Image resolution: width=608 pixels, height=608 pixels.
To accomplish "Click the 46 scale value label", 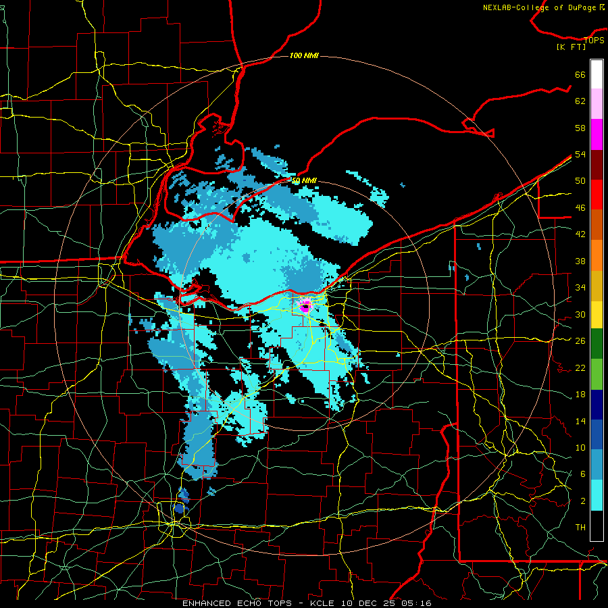I will 580,208.
